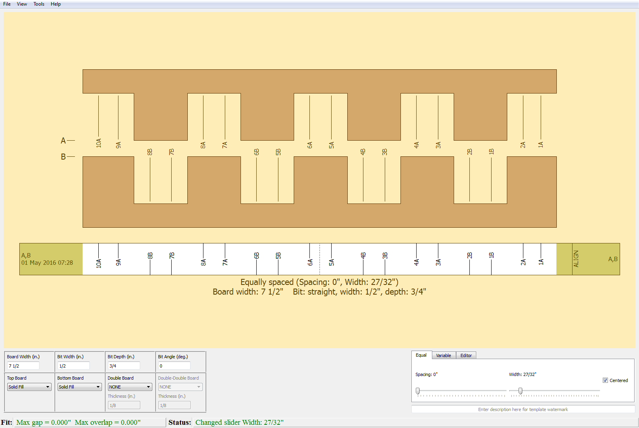639x428 pixels.
Task: Expand the Bottom Board dropdown
Action: pos(79,387)
